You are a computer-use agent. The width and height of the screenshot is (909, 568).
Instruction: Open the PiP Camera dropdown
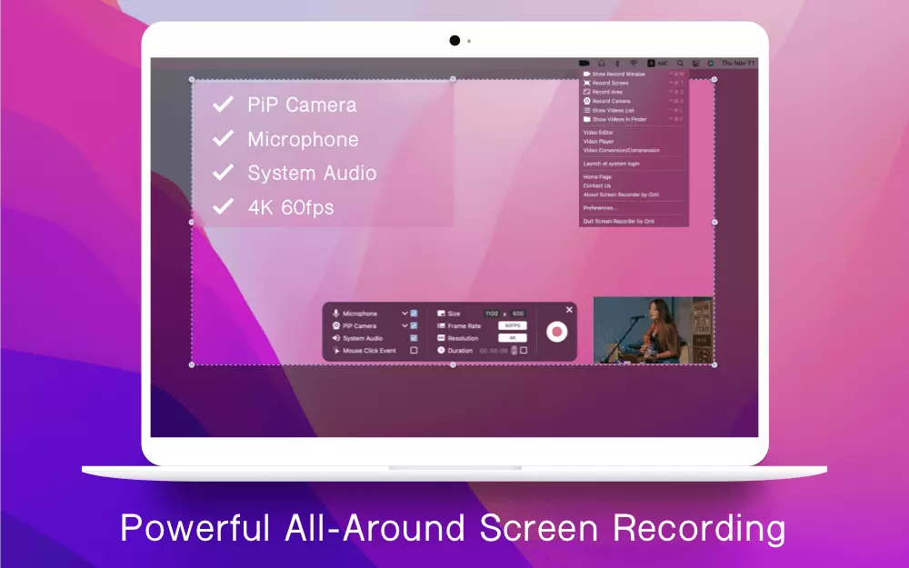coord(405,325)
